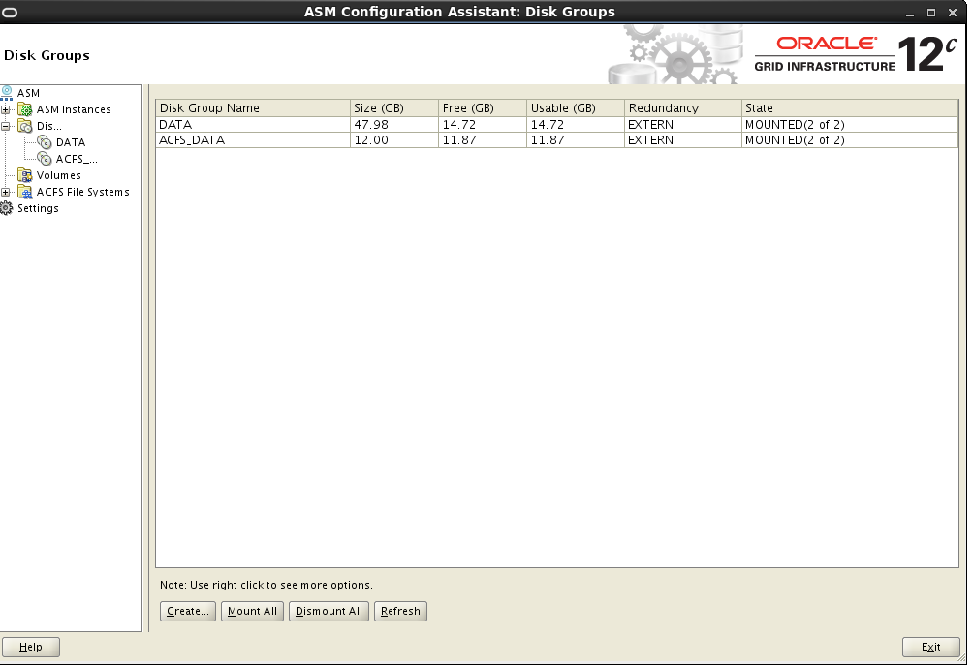This screenshot has height=666, width=973.
Task: Click the 12.00 size cell
Action: tap(394, 140)
